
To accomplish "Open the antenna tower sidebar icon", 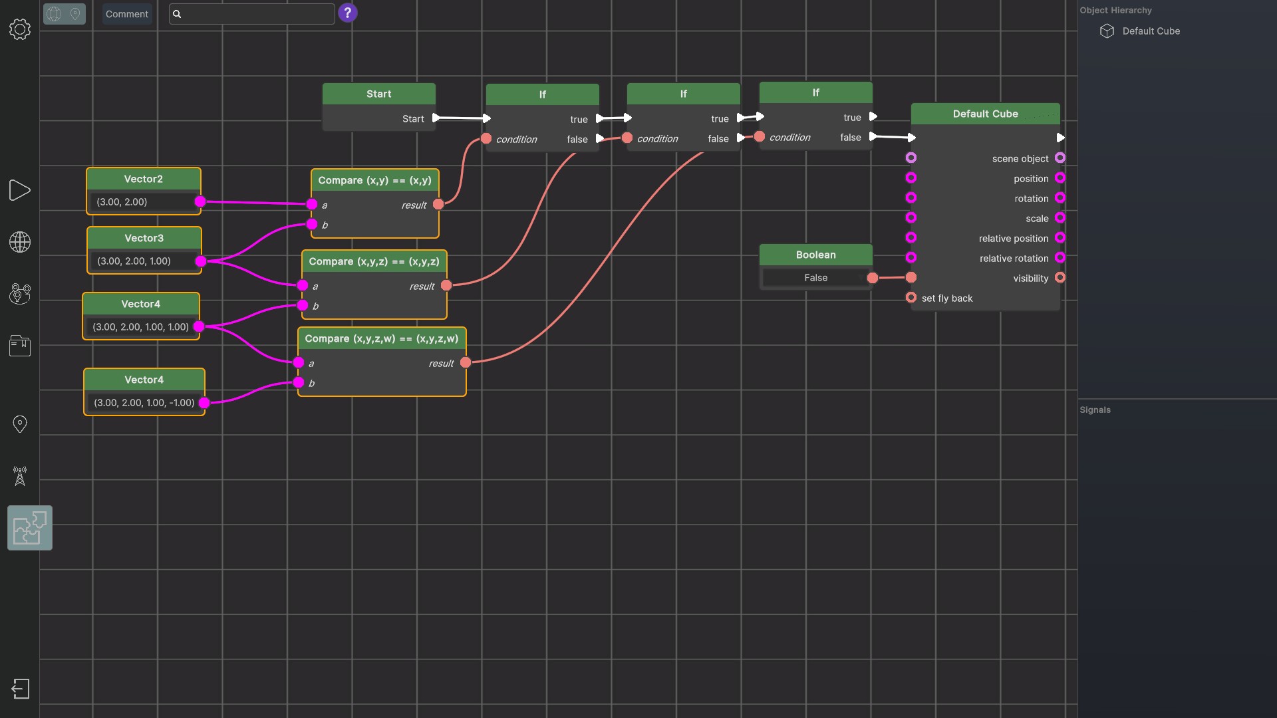I will point(20,476).
